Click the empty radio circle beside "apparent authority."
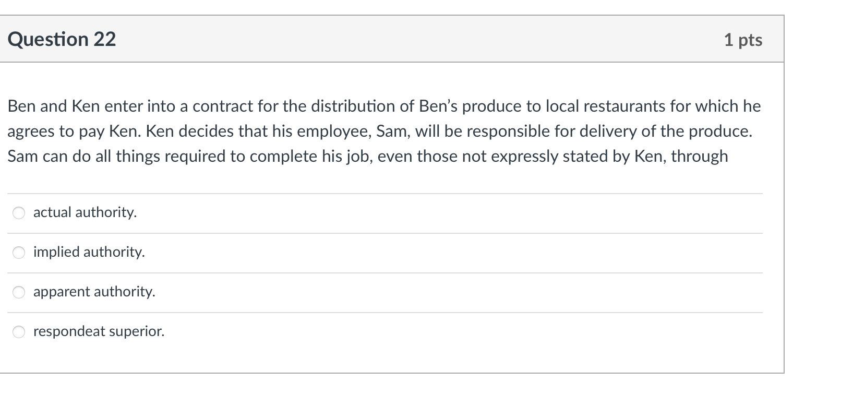The image size is (865, 406). pyautogui.click(x=19, y=292)
